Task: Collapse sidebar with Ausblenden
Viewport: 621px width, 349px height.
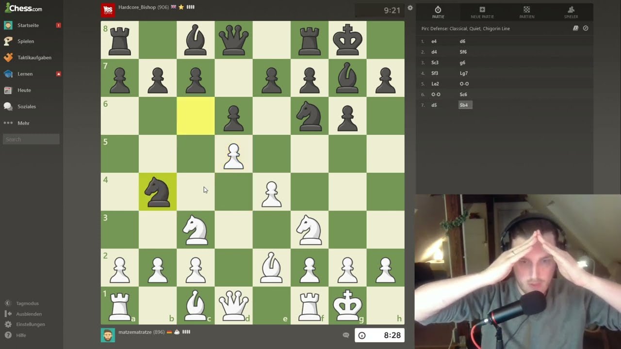Action: (x=29, y=314)
